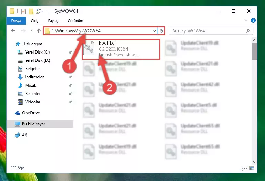Click the 153 öğe status text
Image resolution: width=265 pixels, height=181 pixels.
point(18,168)
